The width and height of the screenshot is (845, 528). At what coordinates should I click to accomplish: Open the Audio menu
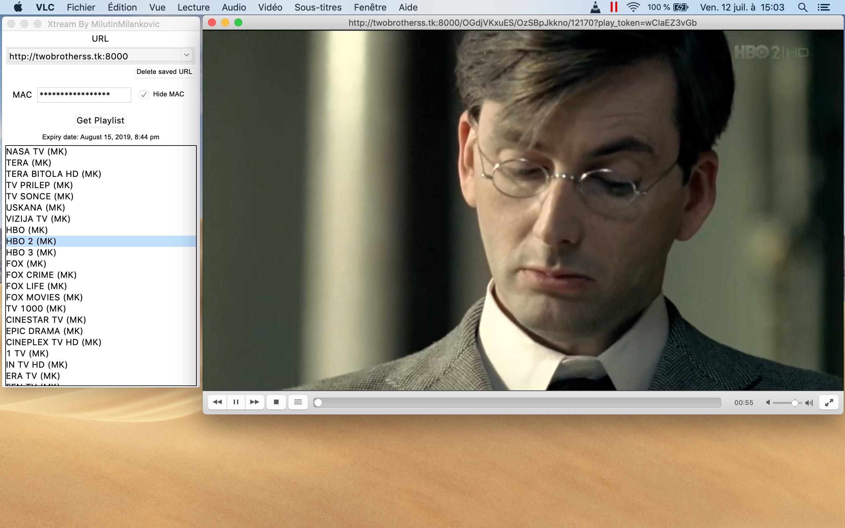click(x=234, y=7)
